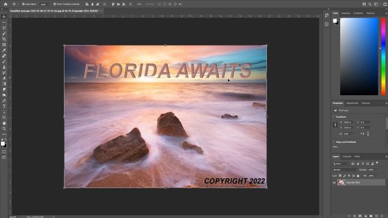Toggle the width-height link in Transform
Viewport: 388px width, 218px height.
335,125
